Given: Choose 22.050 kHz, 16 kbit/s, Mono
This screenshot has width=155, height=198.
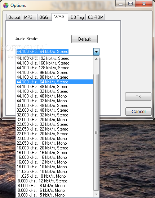Looking at the screenshot, I should pyautogui.click(x=54, y=143).
